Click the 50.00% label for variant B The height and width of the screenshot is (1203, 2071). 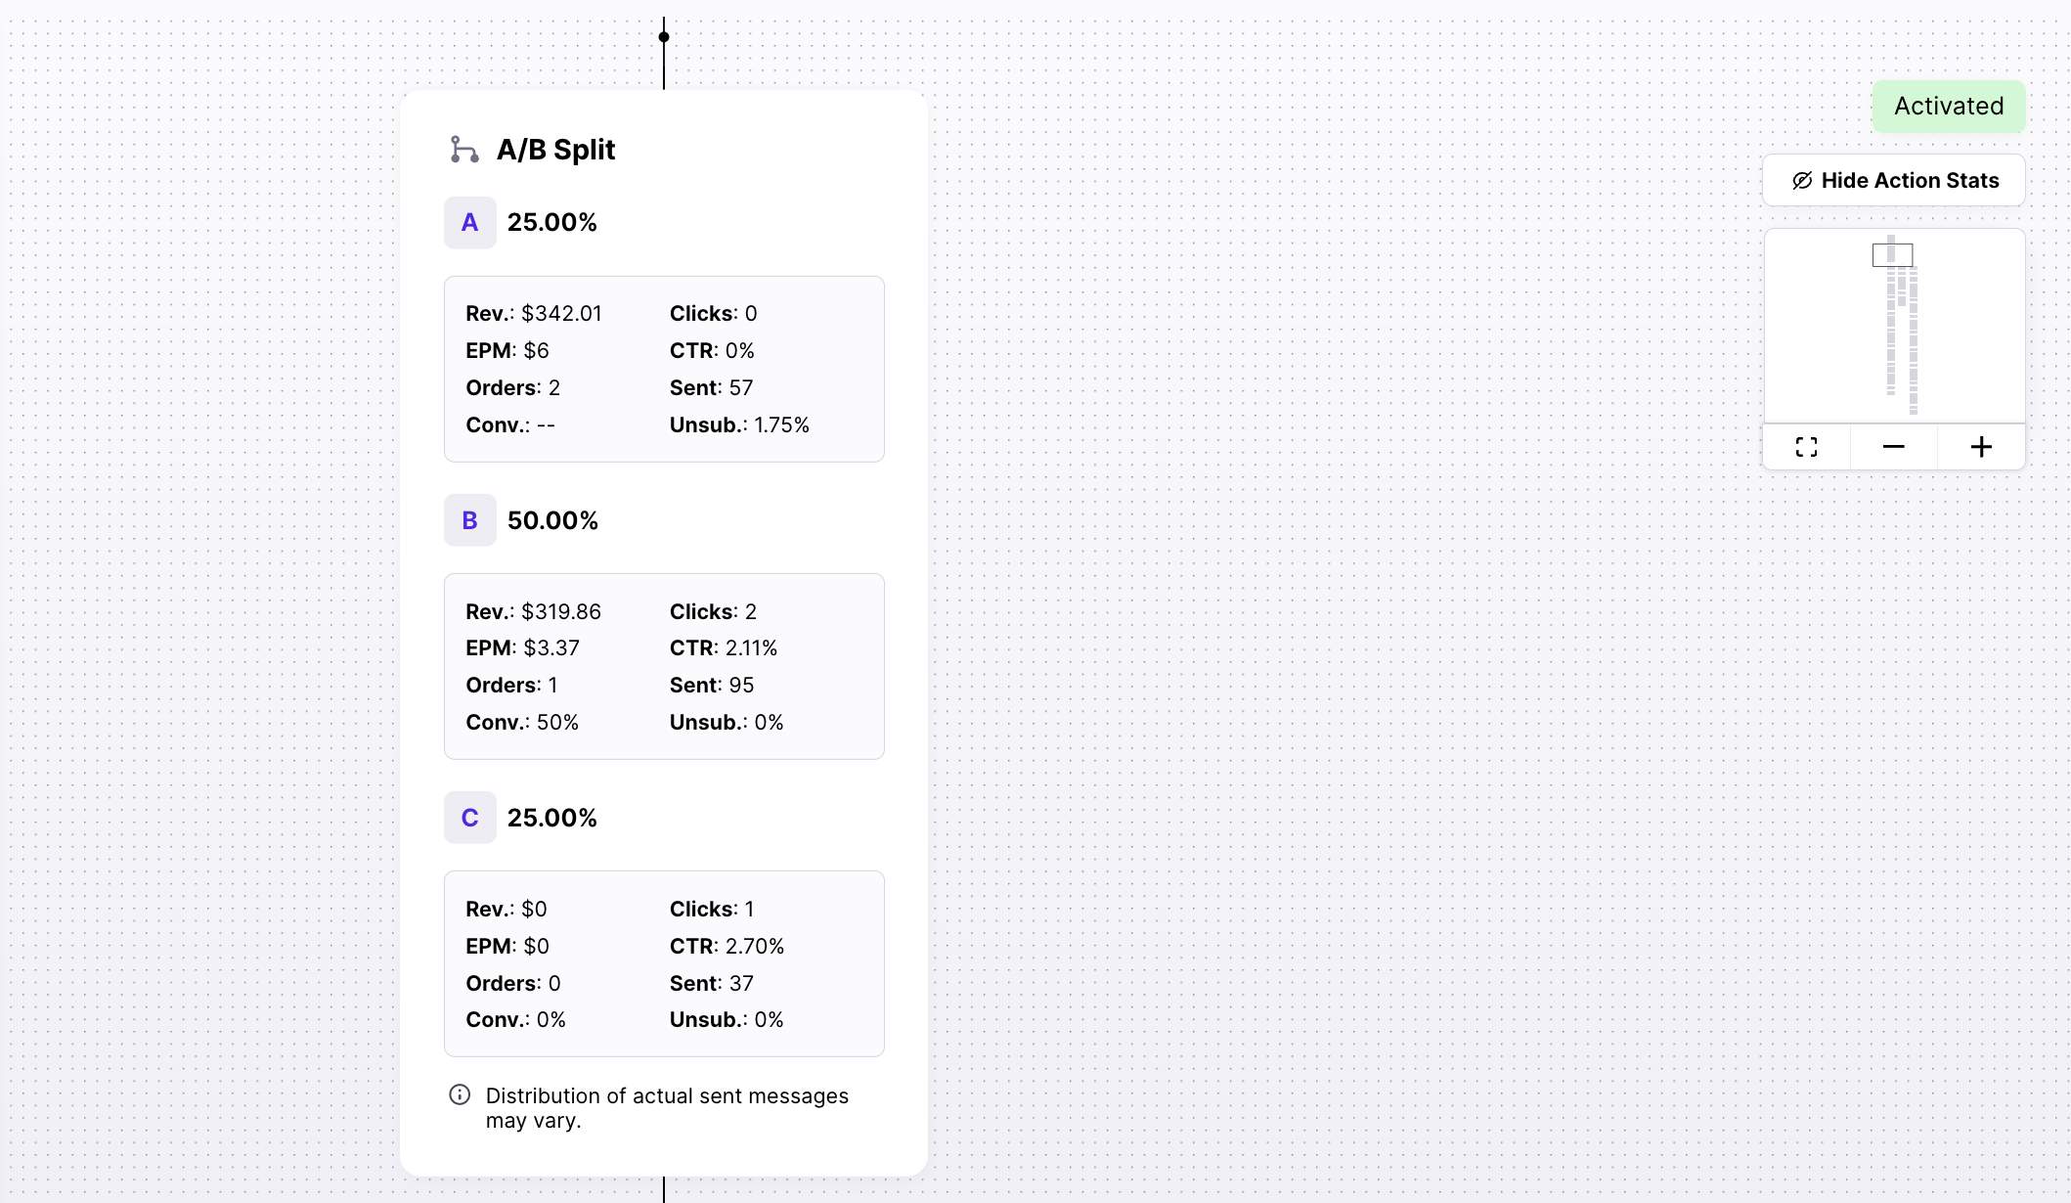552,520
